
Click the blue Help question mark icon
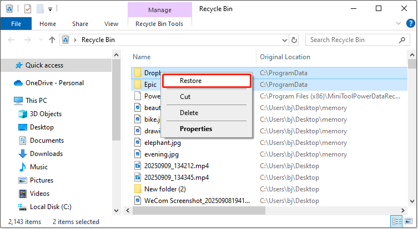[x=409, y=24]
